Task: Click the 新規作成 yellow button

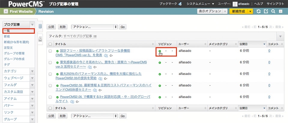Action: pos(238,11)
